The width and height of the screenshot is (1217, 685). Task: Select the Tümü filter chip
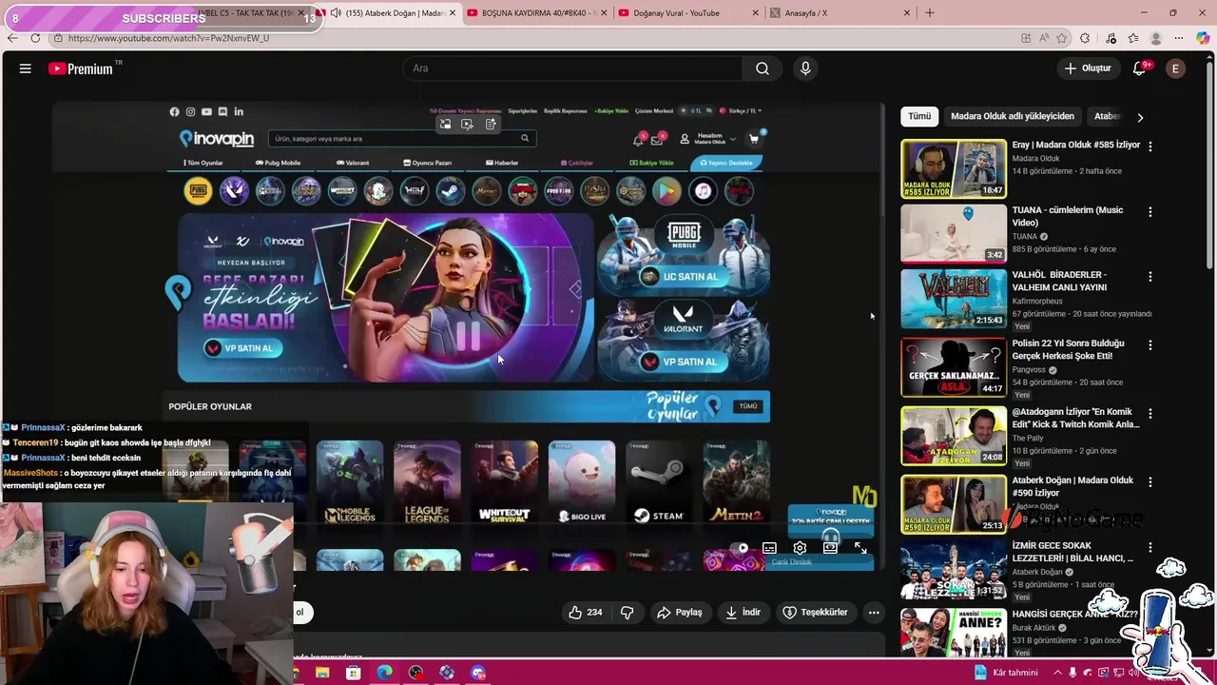pyautogui.click(x=919, y=116)
